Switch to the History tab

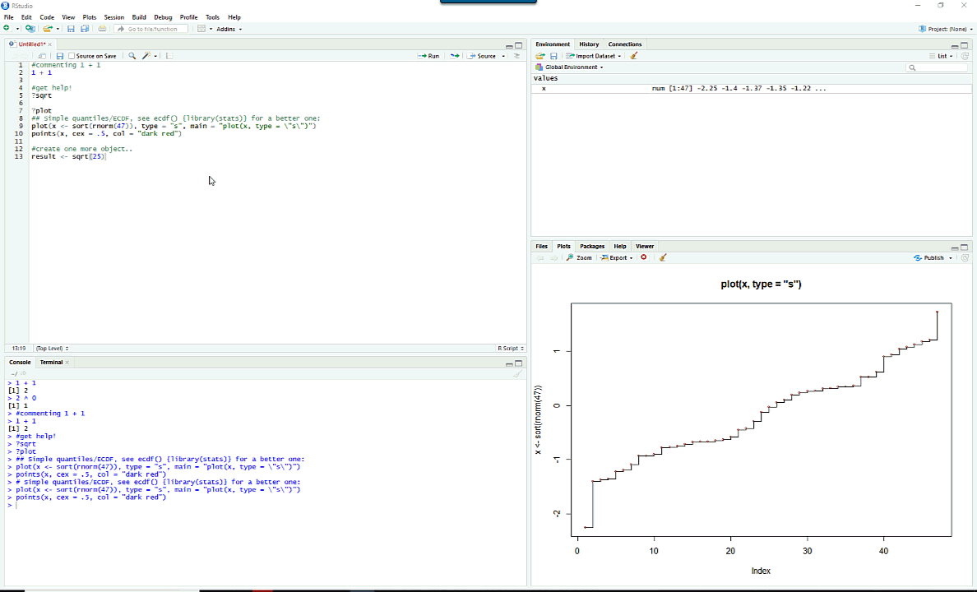coord(589,44)
